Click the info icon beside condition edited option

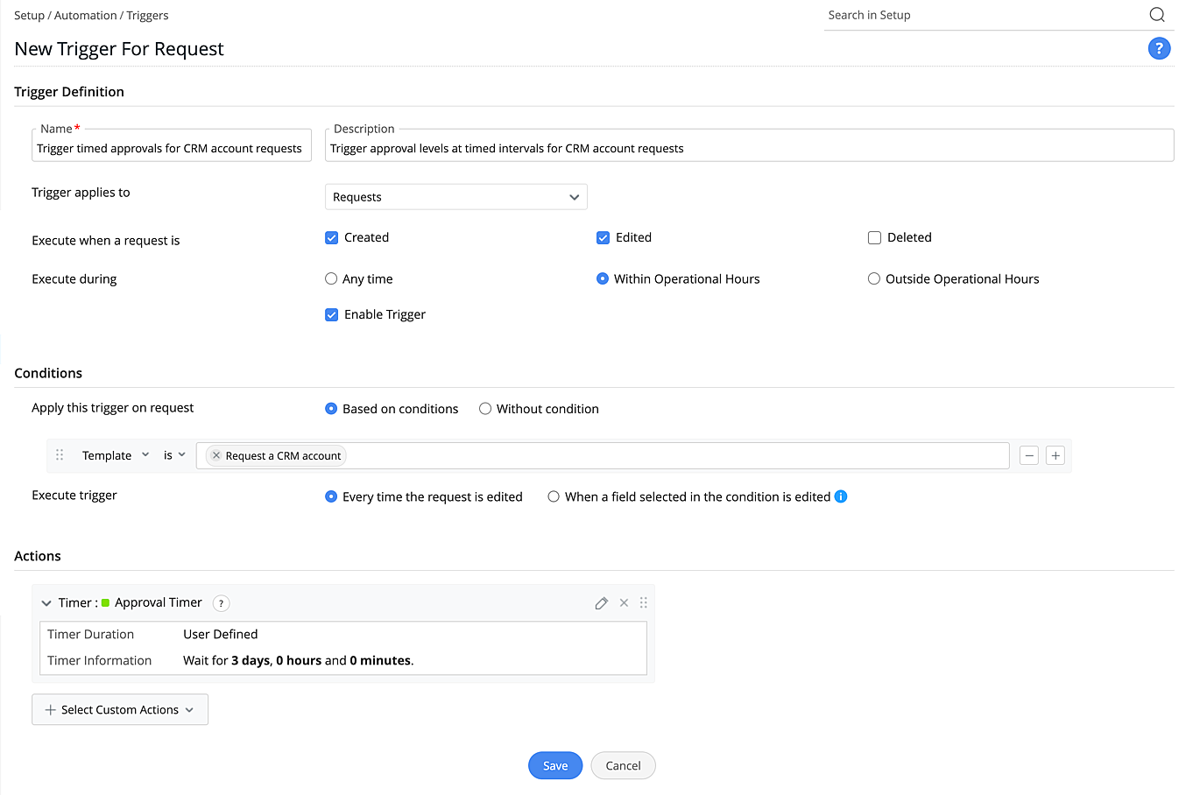(841, 496)
